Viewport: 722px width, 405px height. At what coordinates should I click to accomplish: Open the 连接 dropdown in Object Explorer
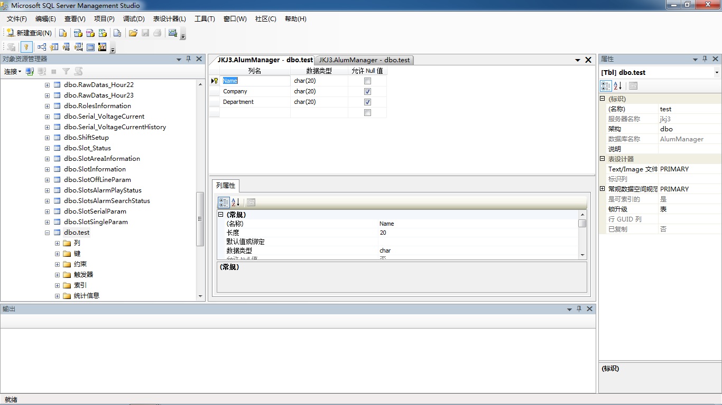(x=13, y=71)
